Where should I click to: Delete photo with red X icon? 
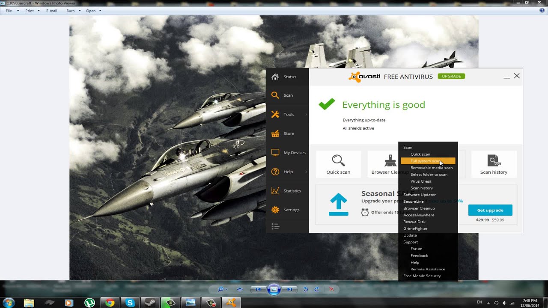click(331, 289)
